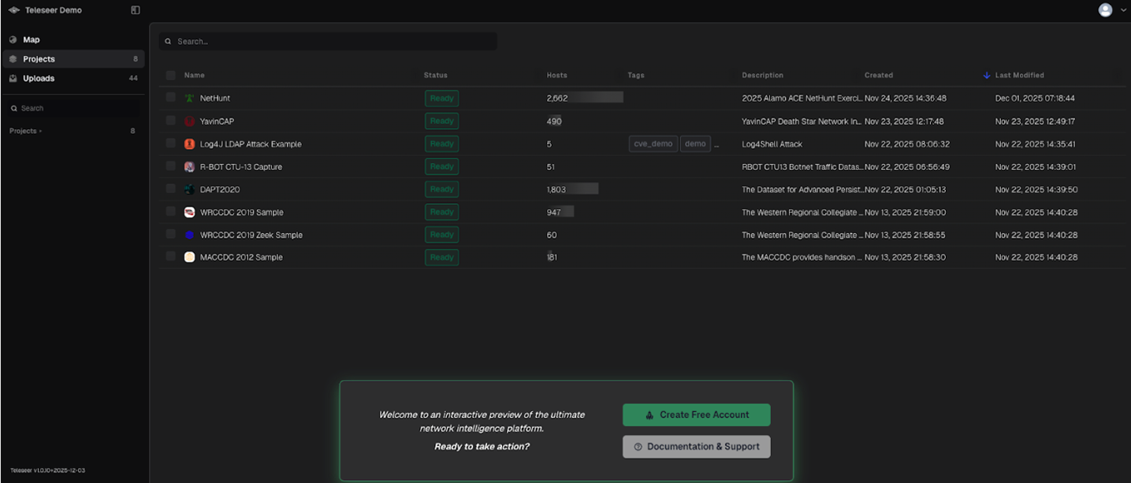Click the MACCDC 2012 Sample cream icon

[189, 257]
